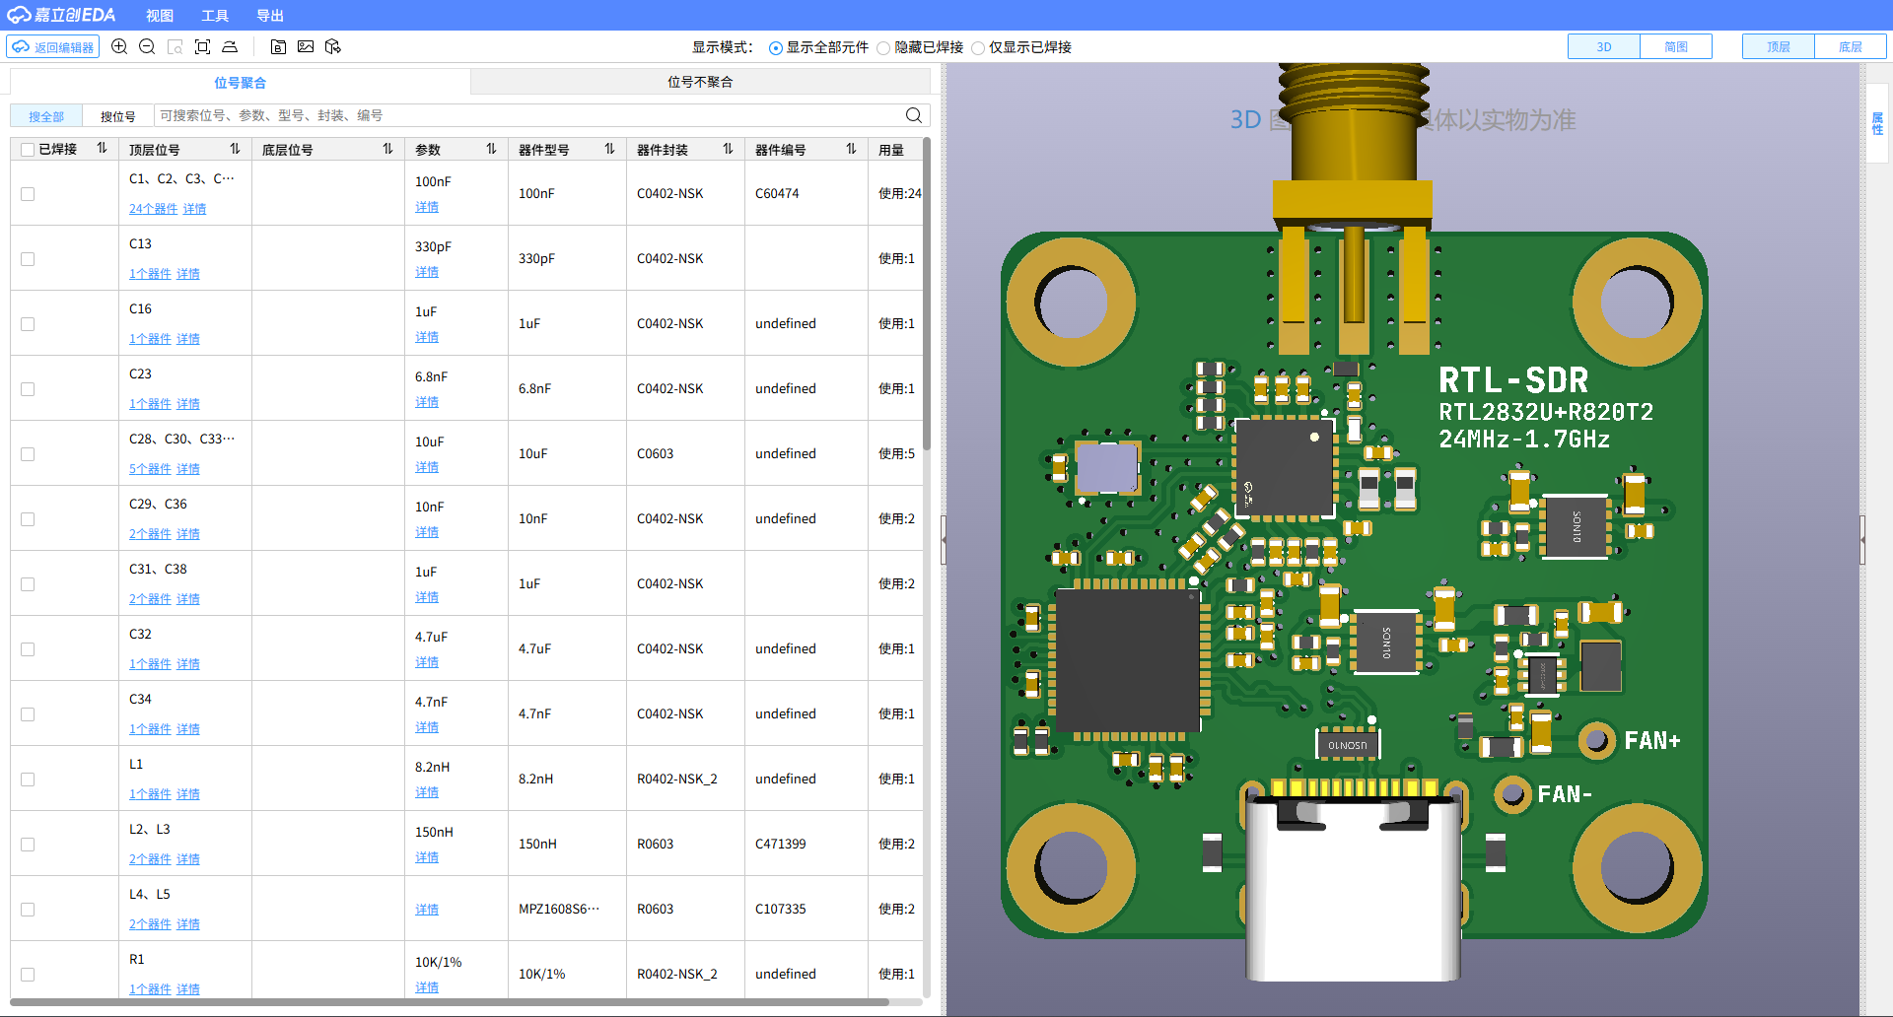
Task: Click the flip board icon
Action: click(x=230, y=46)
